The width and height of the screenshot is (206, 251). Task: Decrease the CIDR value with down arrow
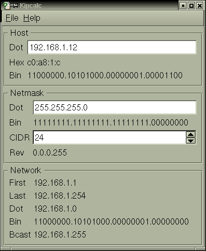(190, 141)
